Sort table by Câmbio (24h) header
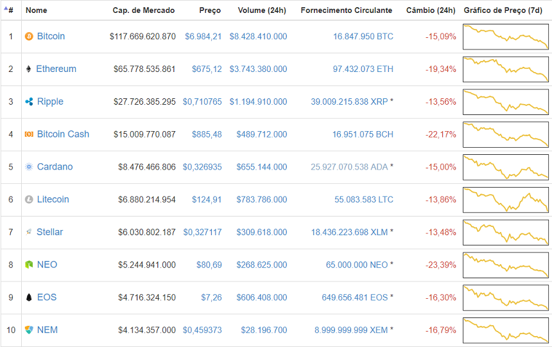Image resolution: width=552 pixels, height=347 pixels. click(x=431, y=10)
